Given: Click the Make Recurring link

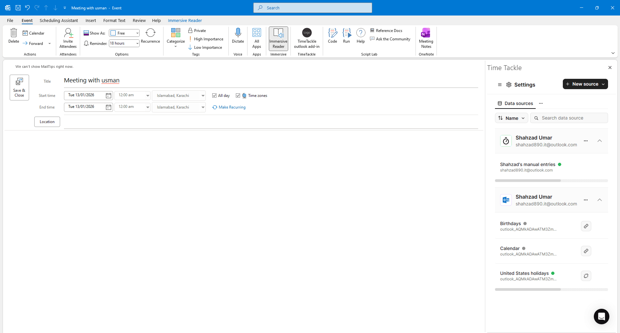Looking at the screenshot, I should (229, 107).
